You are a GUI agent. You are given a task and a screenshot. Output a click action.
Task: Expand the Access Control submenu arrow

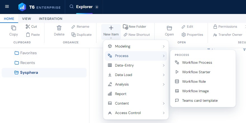click(x=164, y=113)
